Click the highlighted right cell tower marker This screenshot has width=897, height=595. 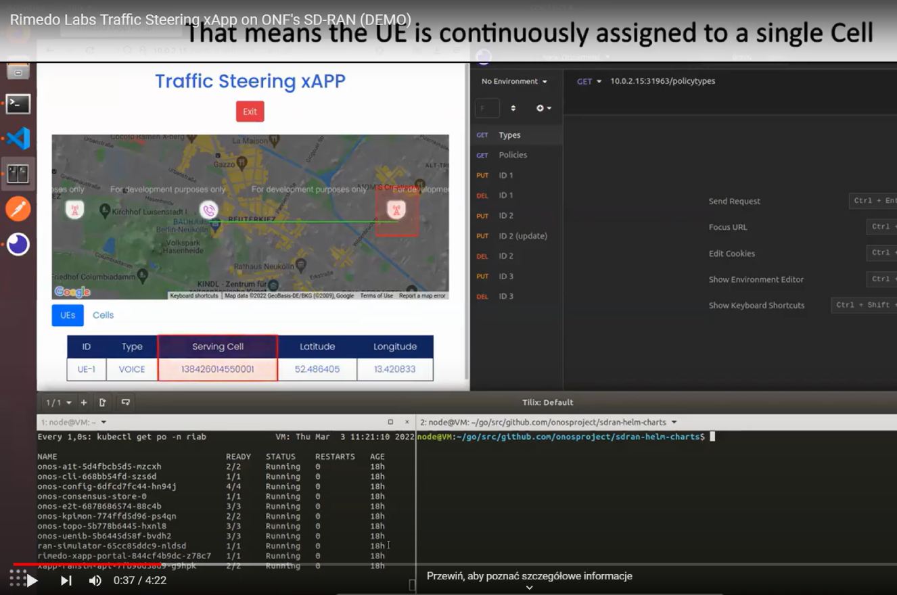396,210
